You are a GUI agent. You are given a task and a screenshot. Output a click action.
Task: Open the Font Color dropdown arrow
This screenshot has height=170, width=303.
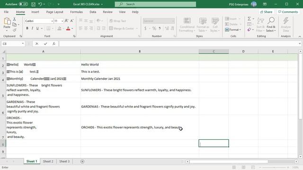[72, 28]
